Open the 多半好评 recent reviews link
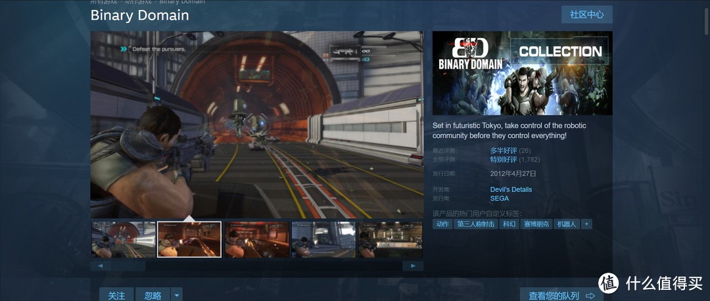This screenshot has height=301, width=710. 504,150
